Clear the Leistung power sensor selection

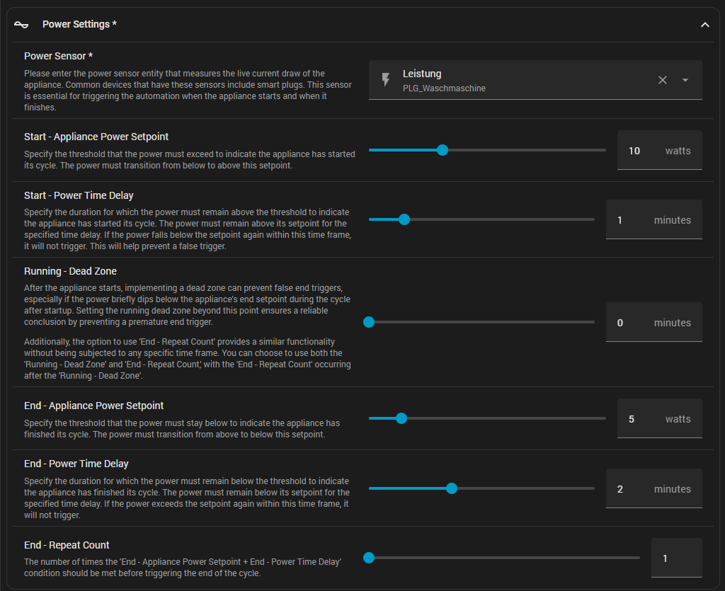click(663, 80)
